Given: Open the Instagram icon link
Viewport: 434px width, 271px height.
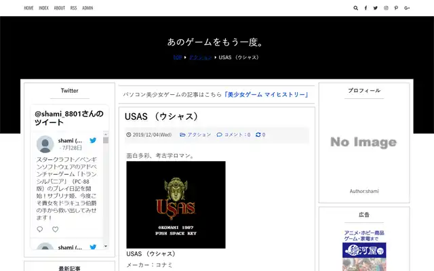Looking at the screenshot, I should [386, 8].
